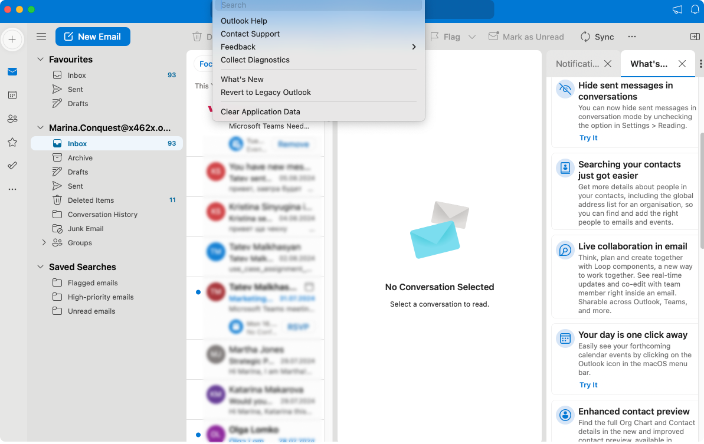Image resolution: width=704 pixels, height=444 pixels.
Task: Expand the Groups folder
Action: (x=44, y=242)
